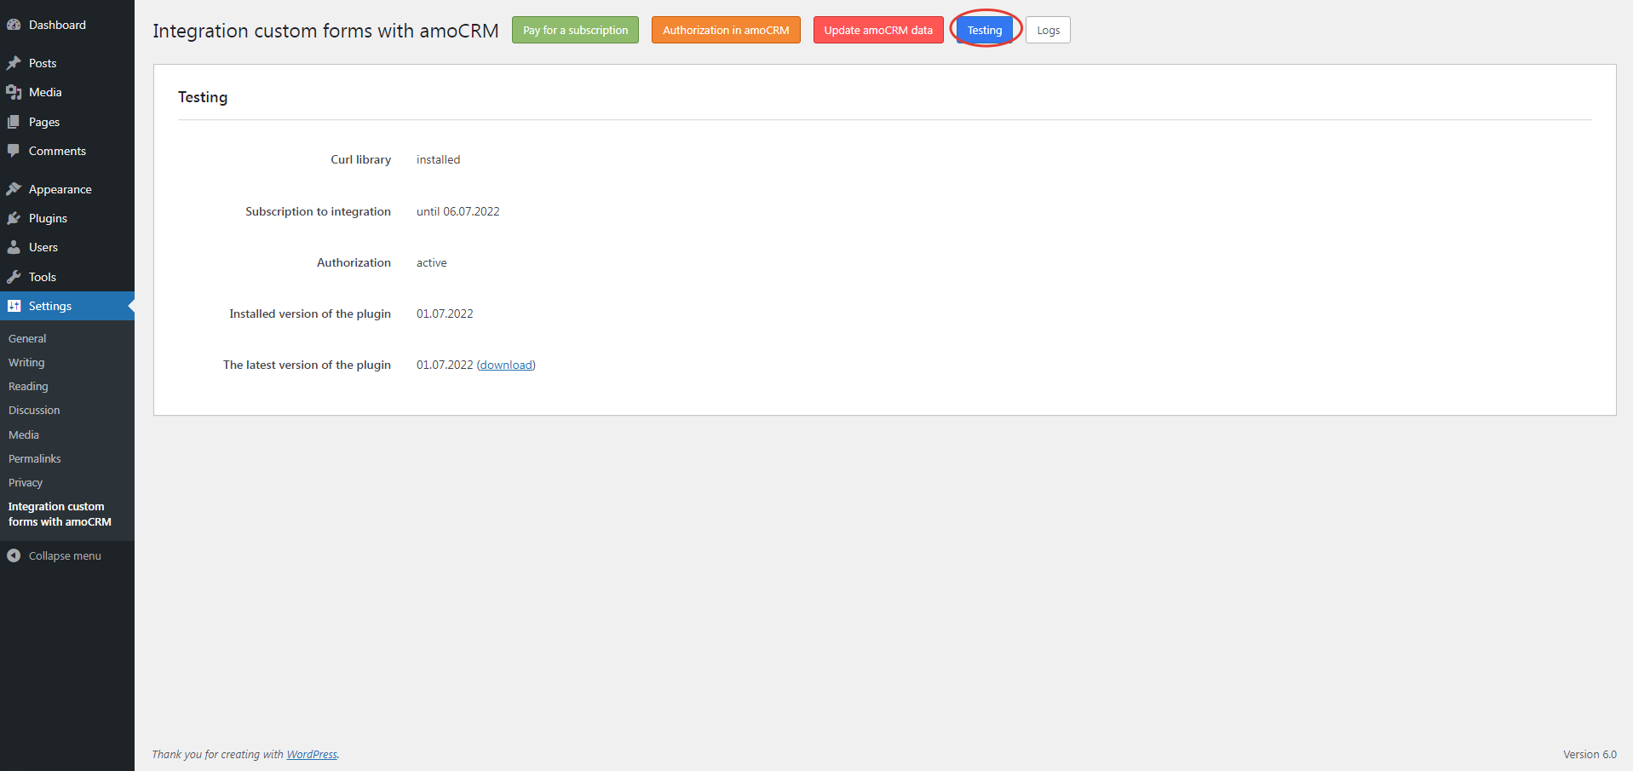This screenshot has height=771, width=1633.
Task: Open the Plugins menu
Action: pos(67,218)
